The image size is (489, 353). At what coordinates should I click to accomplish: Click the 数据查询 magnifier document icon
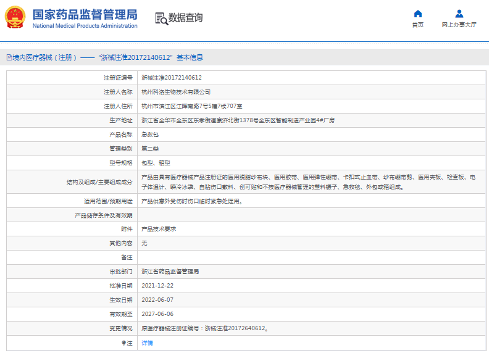[161, 18]
